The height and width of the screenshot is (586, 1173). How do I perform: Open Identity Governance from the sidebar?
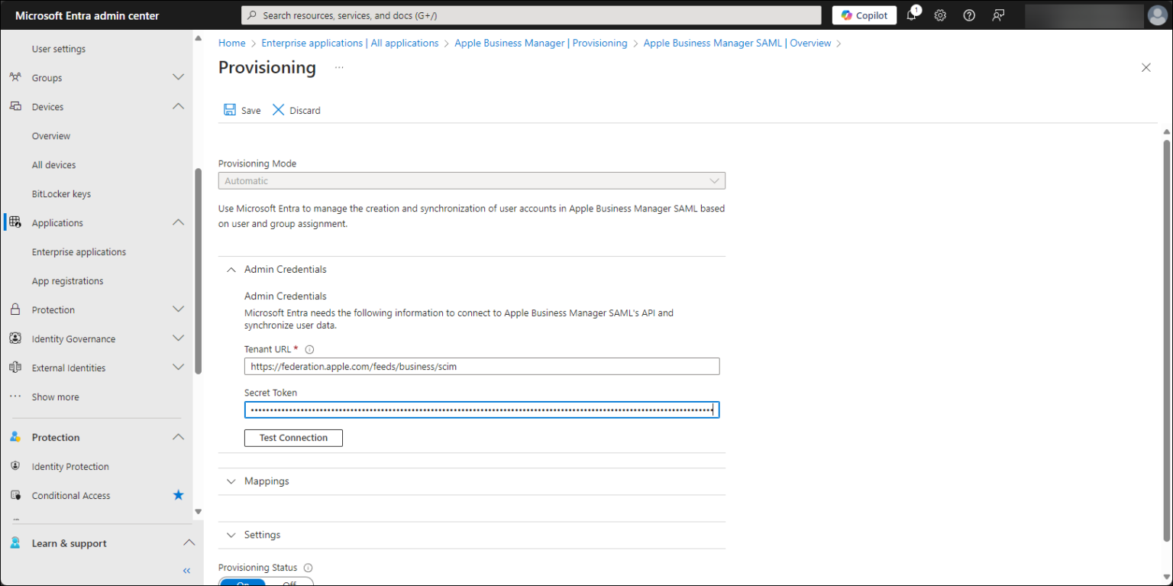point(73,338)
